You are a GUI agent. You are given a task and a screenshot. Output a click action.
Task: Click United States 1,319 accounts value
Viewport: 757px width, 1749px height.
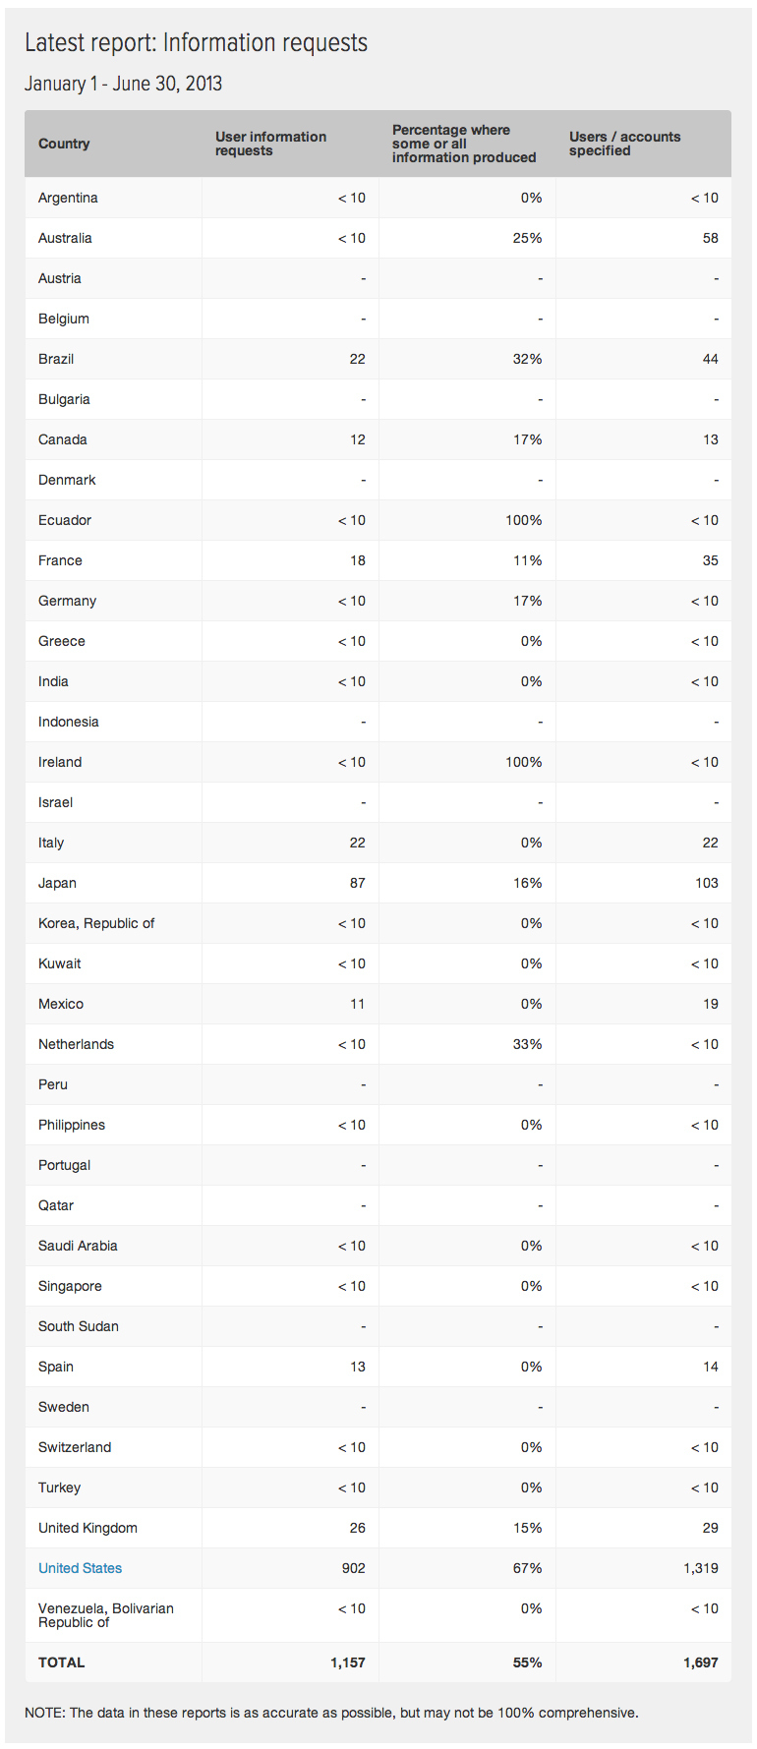pyautogui.click(x=701, y=1568)
